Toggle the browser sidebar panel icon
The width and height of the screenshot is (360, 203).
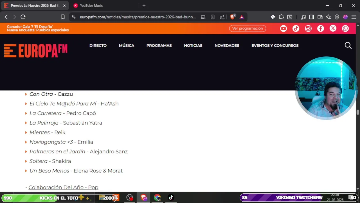[x=311, y=17]
